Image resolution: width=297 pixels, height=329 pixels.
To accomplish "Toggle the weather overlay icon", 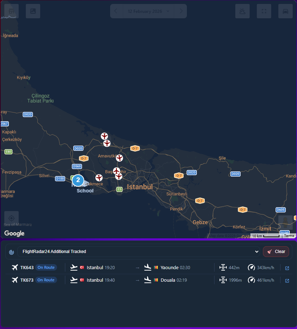I will (x=242, y=11).
